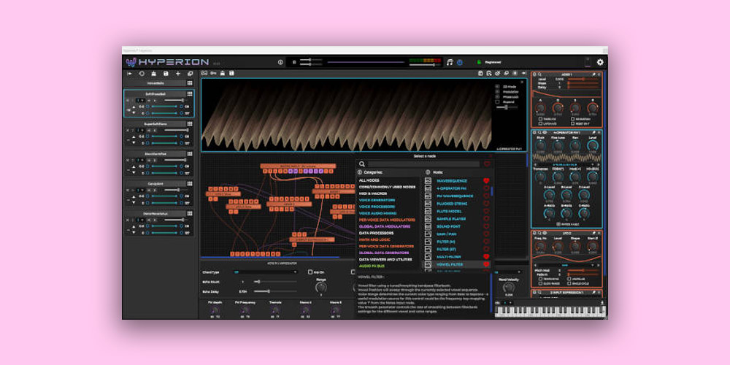Click the Hyperion logo icon
Screen dimensions: 730x365
pos(131,63)
